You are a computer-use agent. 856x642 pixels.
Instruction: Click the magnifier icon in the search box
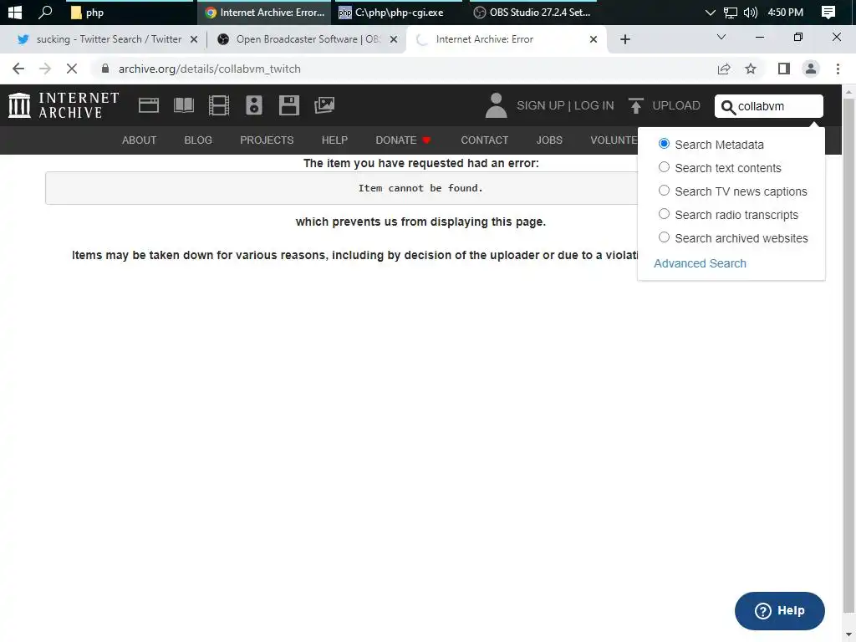click(x=728, y=107)
